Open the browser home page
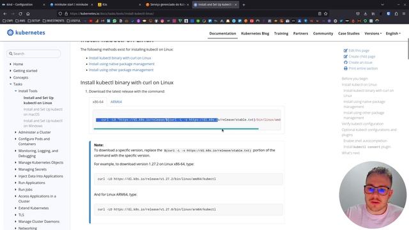 tap(28, 13)
